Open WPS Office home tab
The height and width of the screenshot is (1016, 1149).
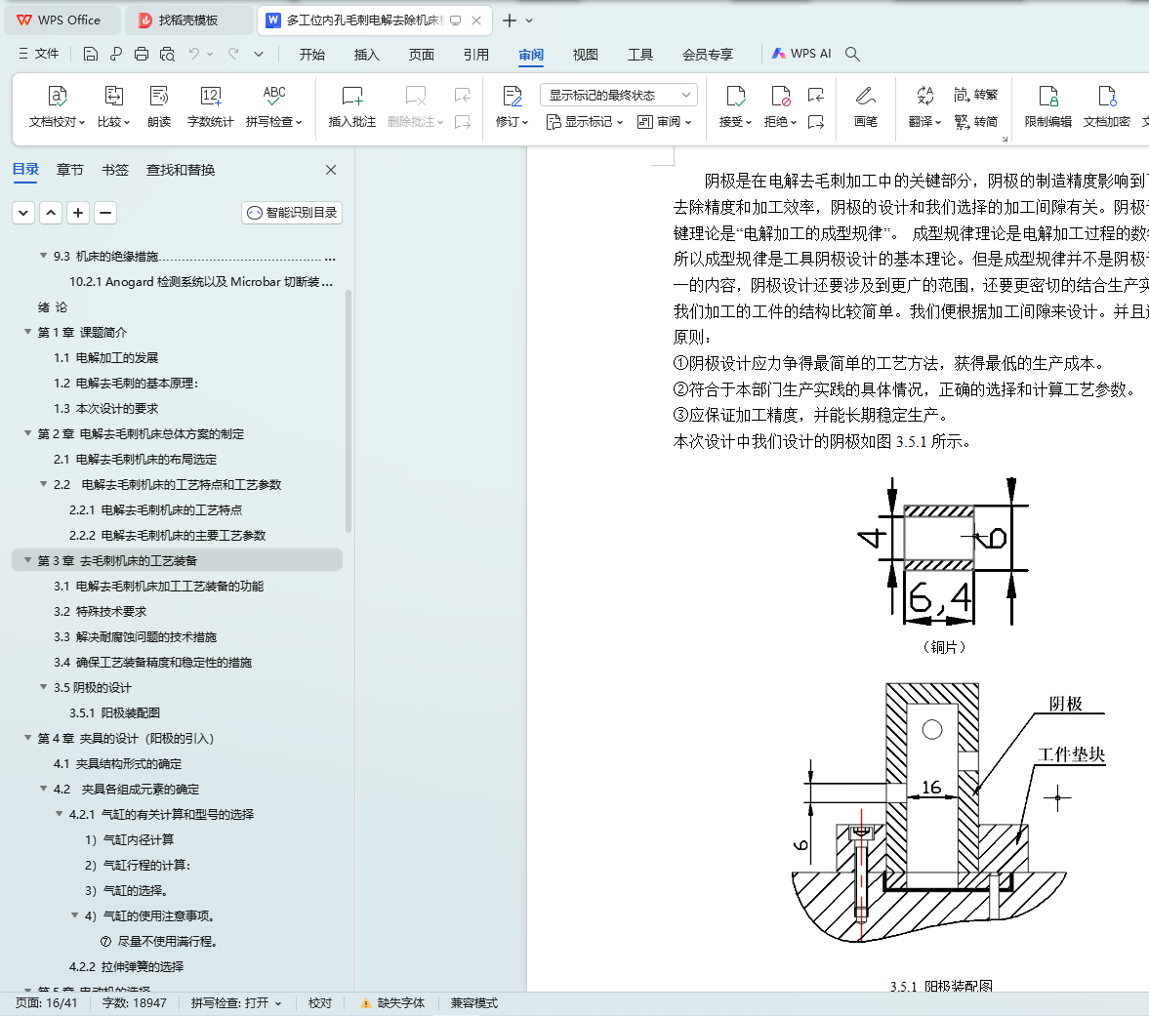(62, 20)
